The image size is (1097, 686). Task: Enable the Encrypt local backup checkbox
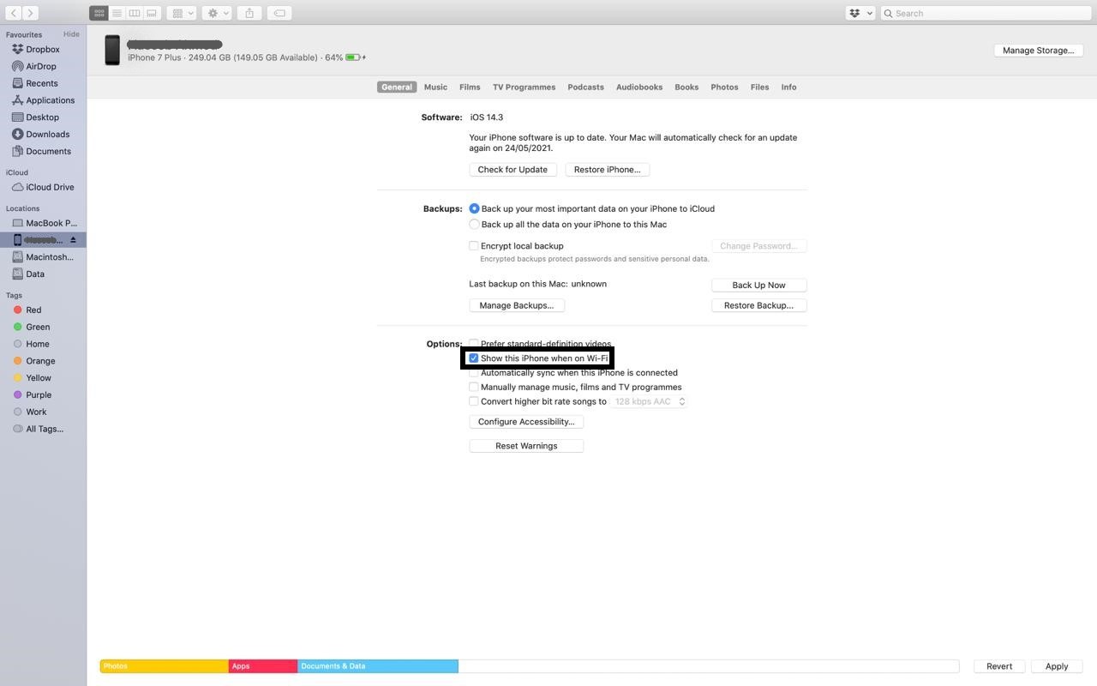click(x=474, y=245)
